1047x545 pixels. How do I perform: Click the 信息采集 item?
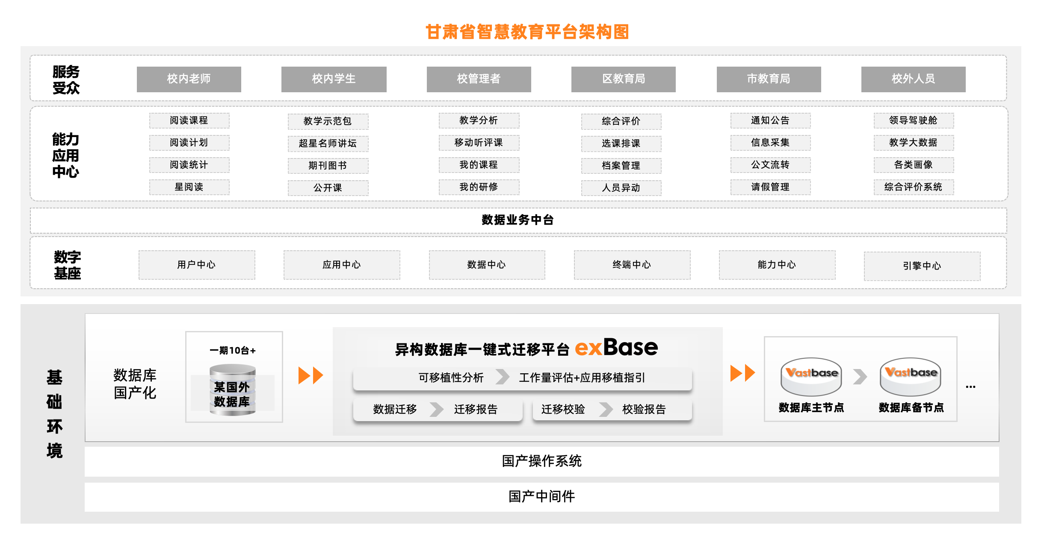click(771, 143)
